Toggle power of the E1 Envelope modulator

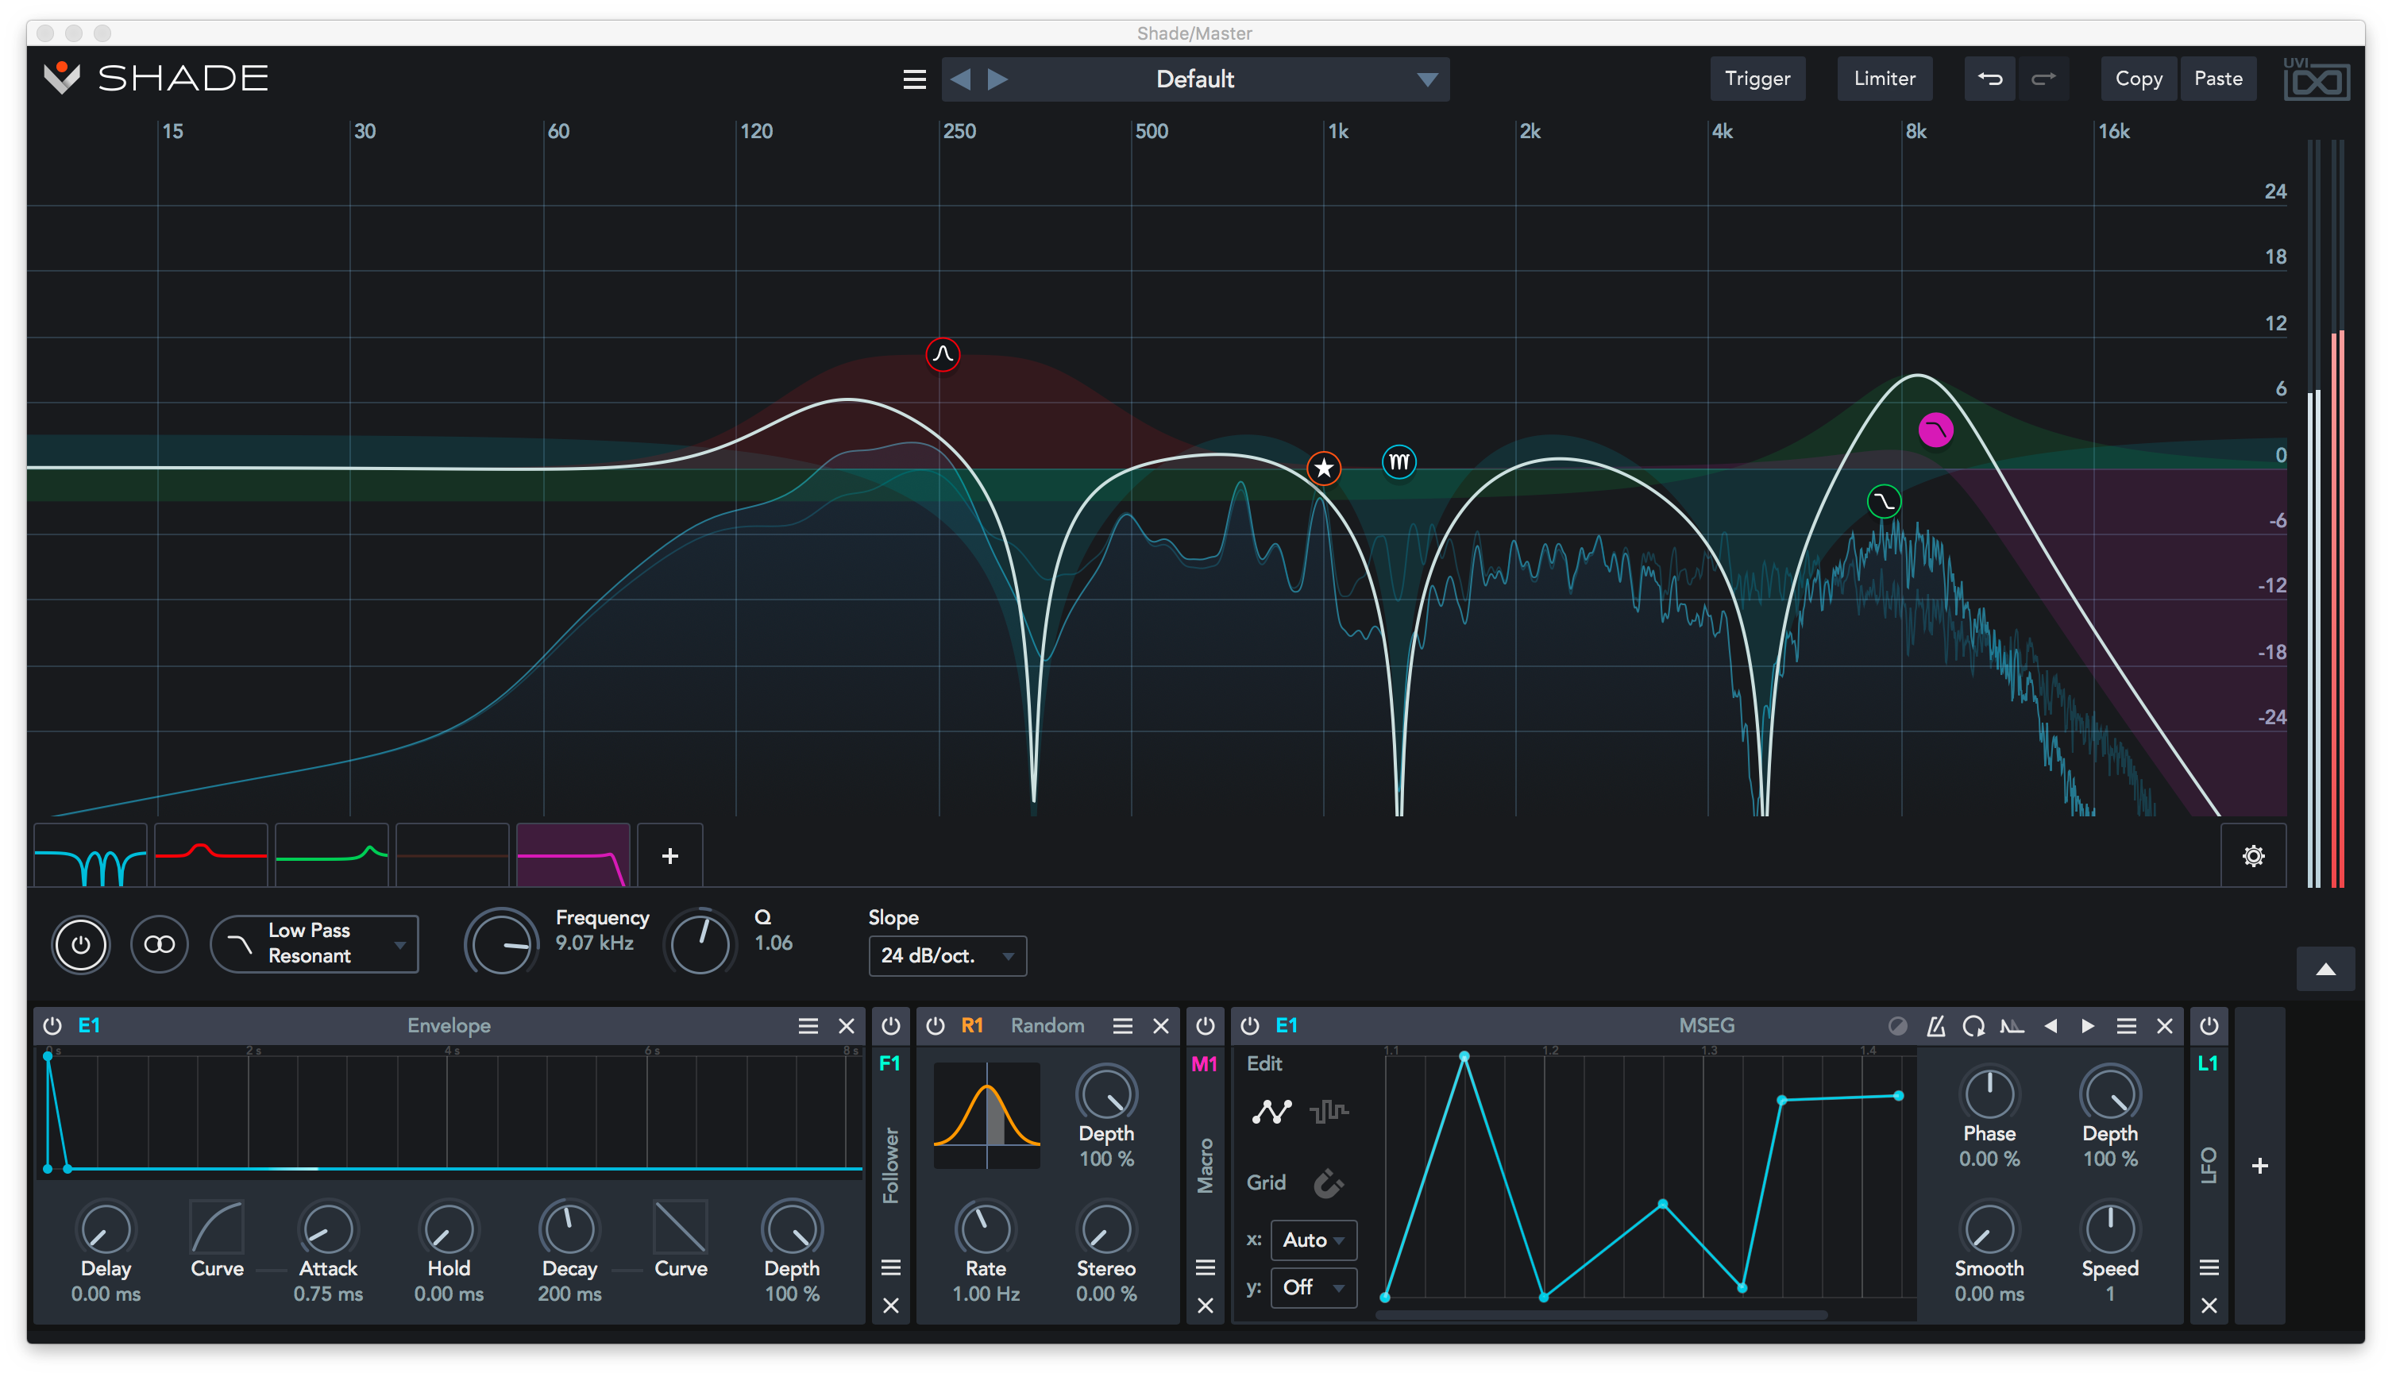(52, 1025)
